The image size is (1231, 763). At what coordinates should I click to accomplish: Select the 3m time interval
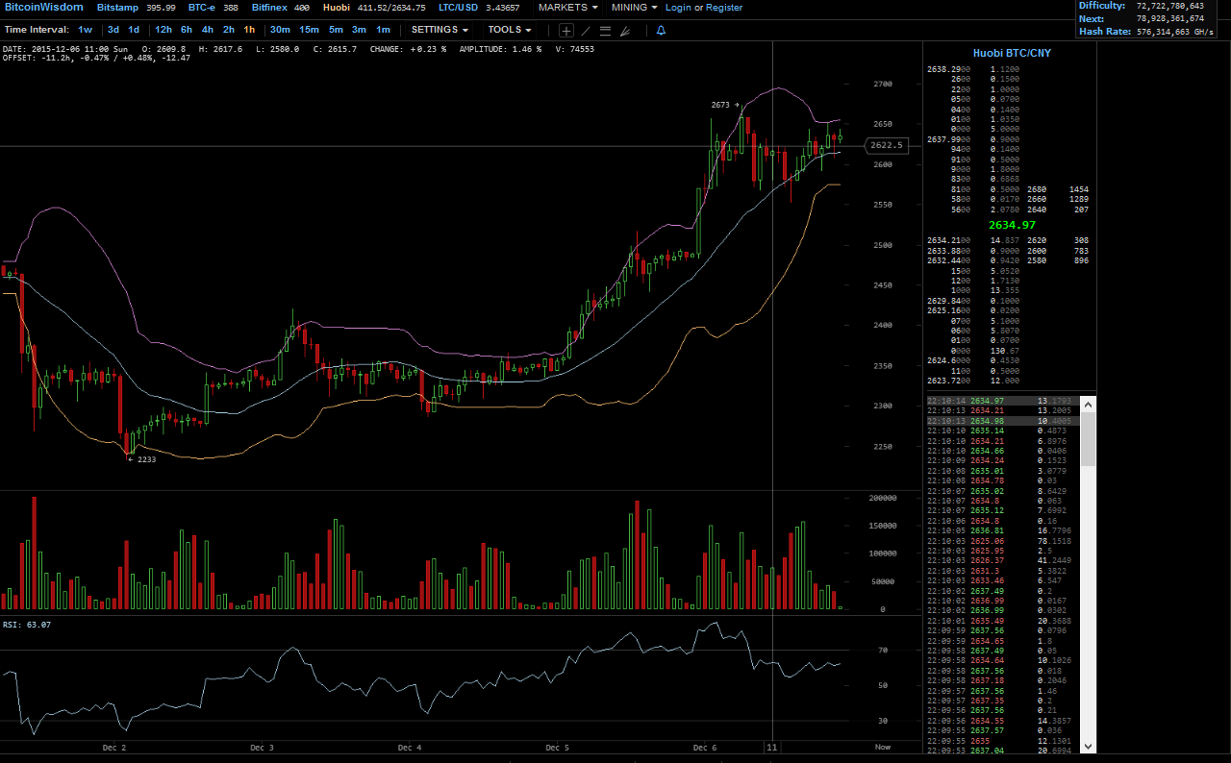(359, 30)
